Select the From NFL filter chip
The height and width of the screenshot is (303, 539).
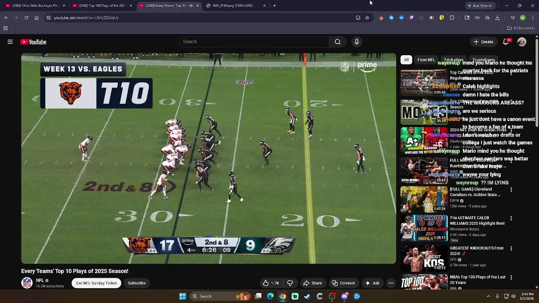pos(426,60)
